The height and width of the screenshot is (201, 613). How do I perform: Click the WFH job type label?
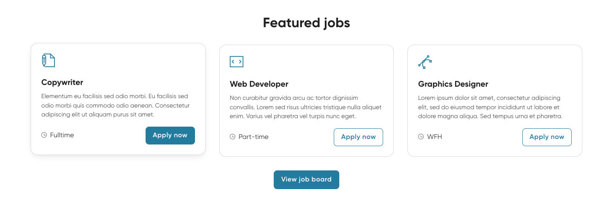pyautogui.click(x=434, y=137)
